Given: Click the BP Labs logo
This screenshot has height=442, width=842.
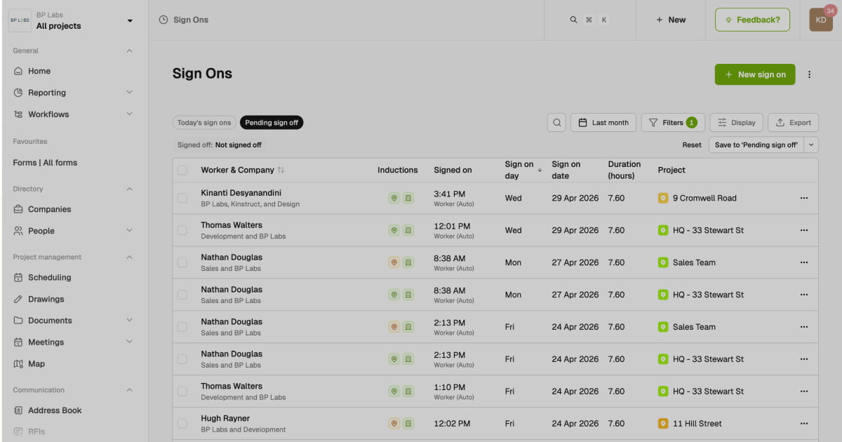Looking at the screenshot, I should (x=20, y=20).
